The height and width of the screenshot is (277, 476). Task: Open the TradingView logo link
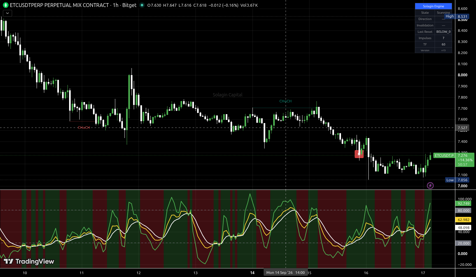click(x=29, y=261)
